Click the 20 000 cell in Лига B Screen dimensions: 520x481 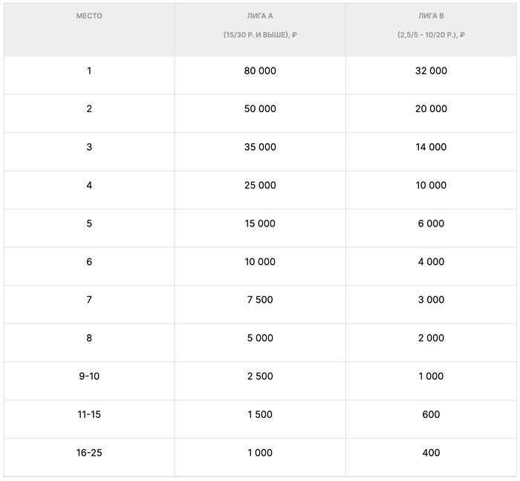431,109
